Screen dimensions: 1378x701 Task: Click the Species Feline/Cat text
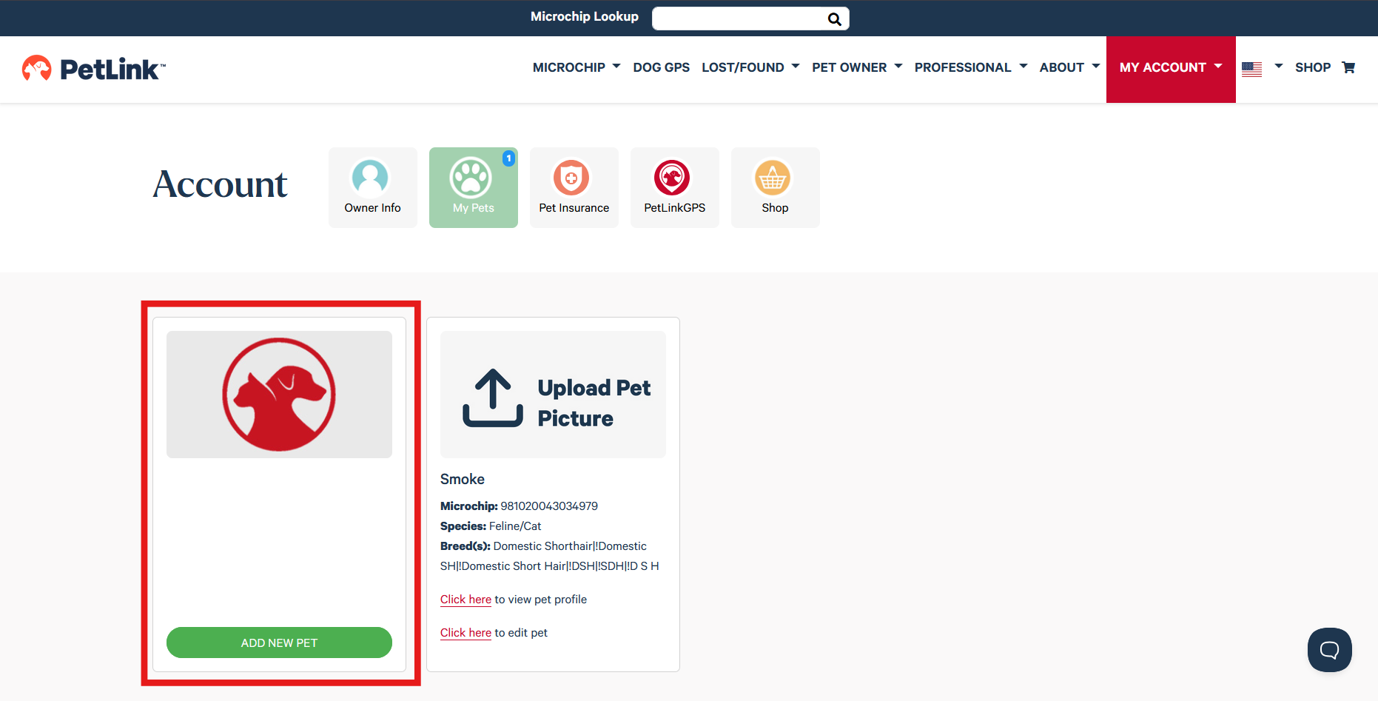(x=491, y=526)
